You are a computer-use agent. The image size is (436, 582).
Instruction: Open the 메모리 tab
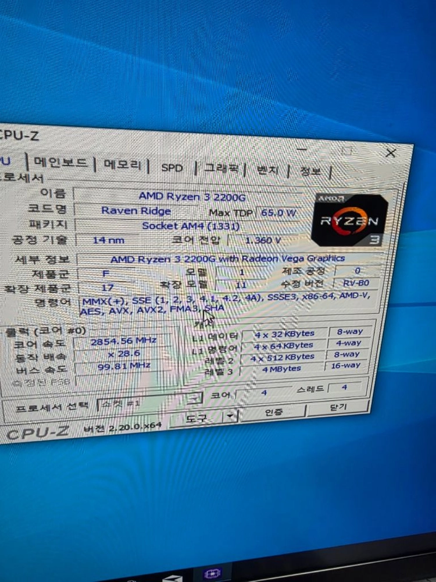(x=122, y=165)
